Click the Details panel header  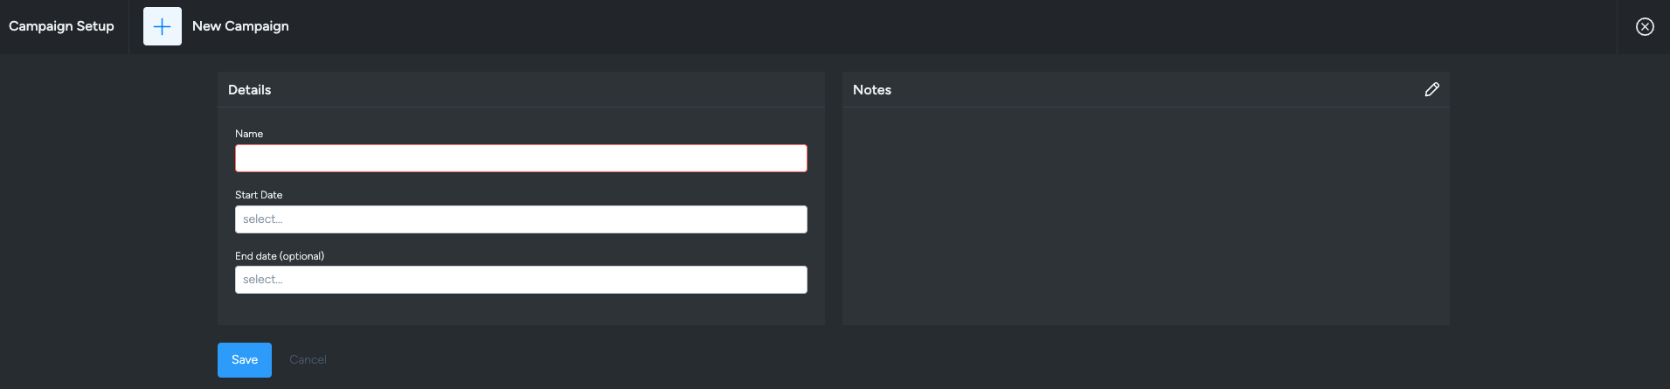(521, 90)
